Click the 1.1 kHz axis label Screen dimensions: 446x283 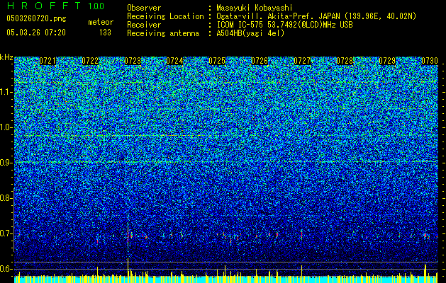6,92
